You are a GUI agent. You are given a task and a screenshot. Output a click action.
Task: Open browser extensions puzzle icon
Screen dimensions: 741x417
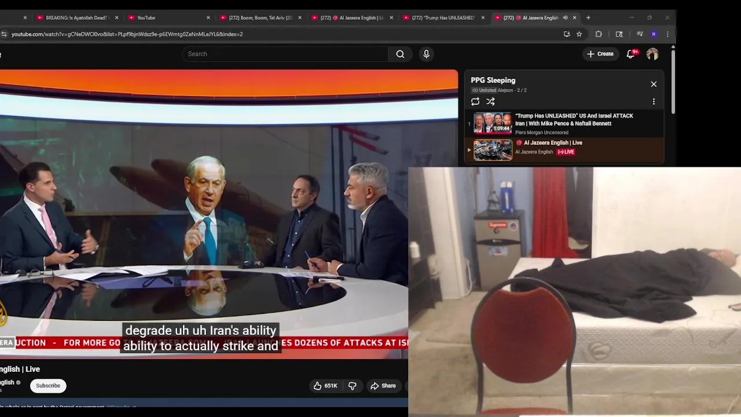point(599,34)
